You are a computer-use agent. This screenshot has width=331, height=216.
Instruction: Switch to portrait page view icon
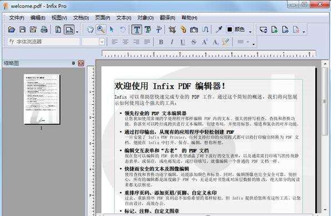[x=58, y=29]
